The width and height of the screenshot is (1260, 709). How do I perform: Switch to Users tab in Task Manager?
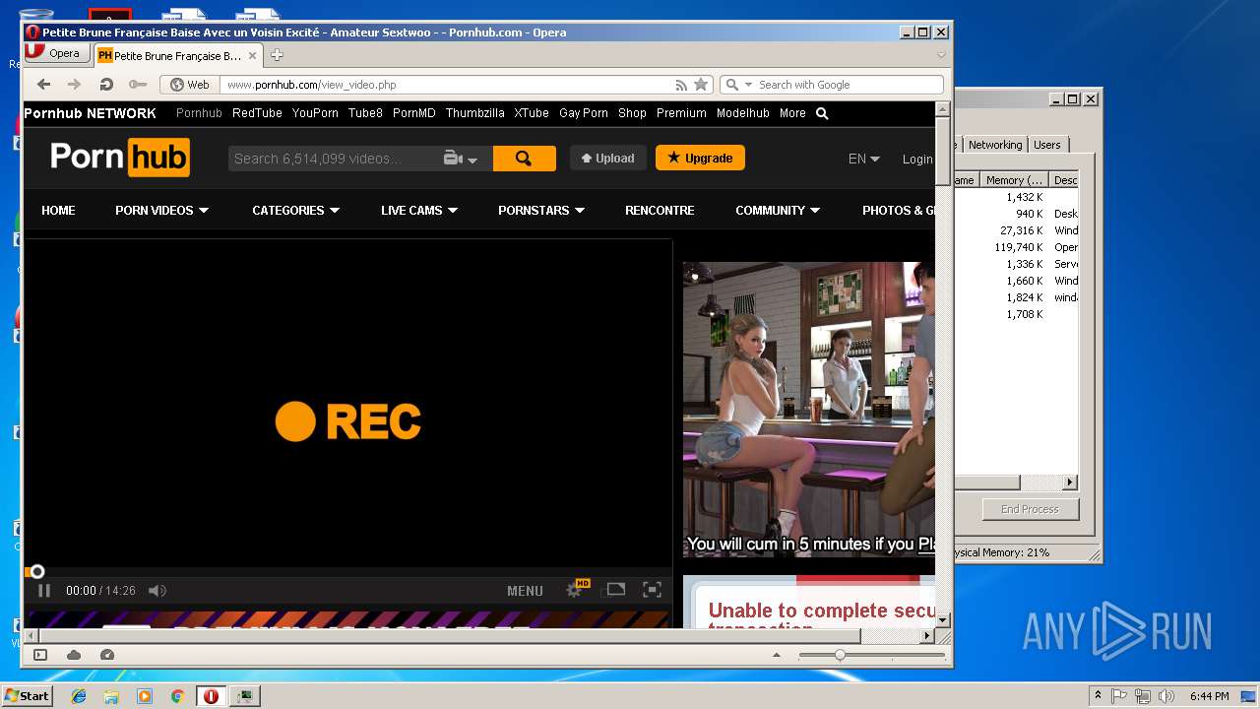click(x=1047, y=145)
